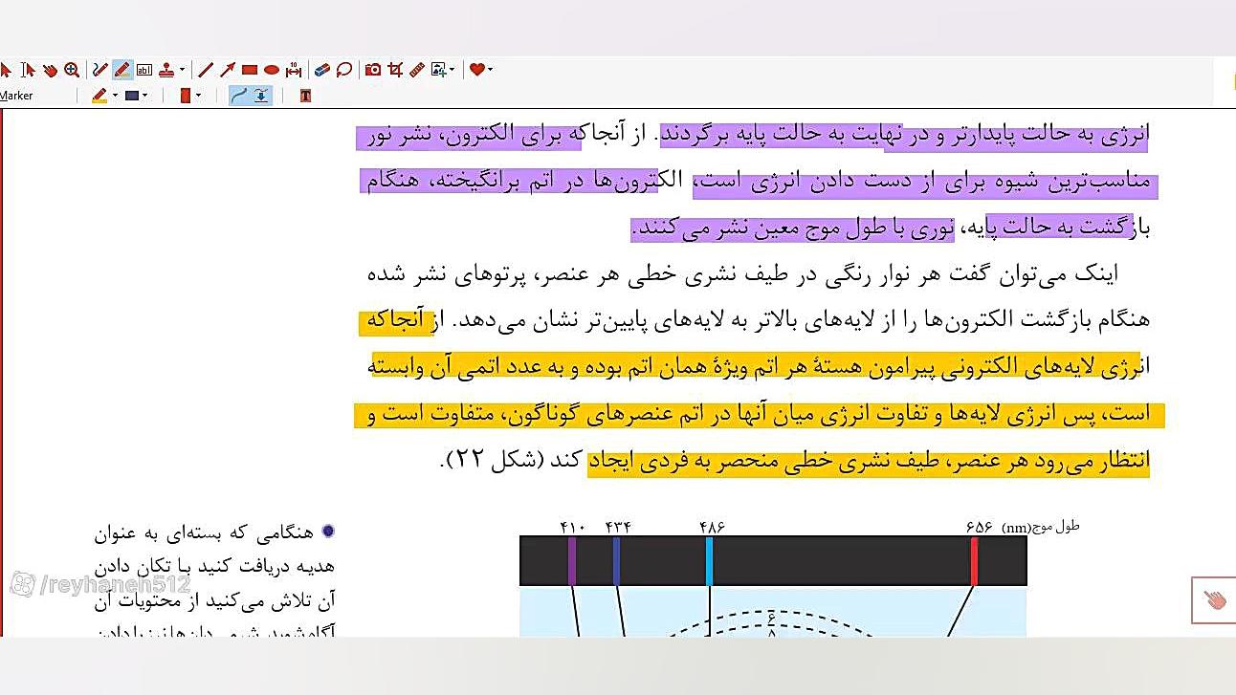Viewport: 1236px width, 695px height.
Task: Pick the text box tool
Action: (x=144, y=70)
